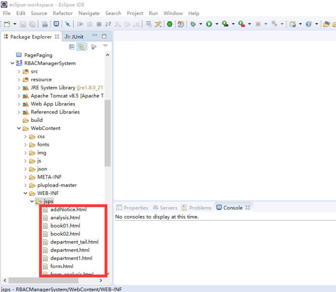Click the green Run play icon
336x292 pixels.
[209, 24]
